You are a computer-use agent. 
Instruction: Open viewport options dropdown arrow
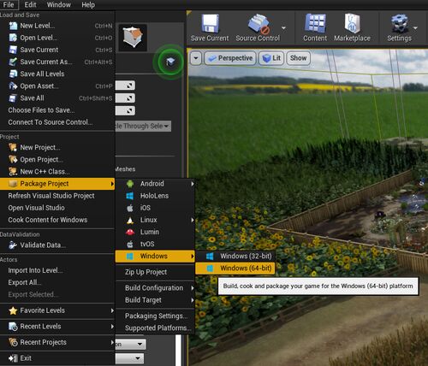click(196, 58)
